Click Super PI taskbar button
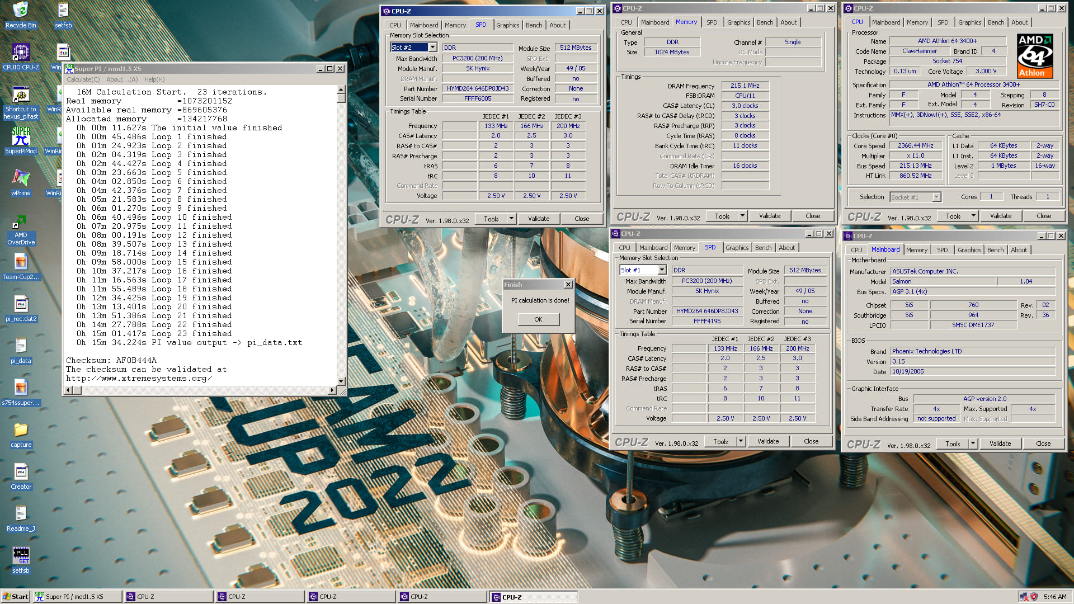1074x604 pixels. point(77,597)
